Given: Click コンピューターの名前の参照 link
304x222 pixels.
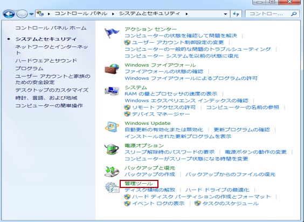Looking at the screenshot, I should point(243,107).
